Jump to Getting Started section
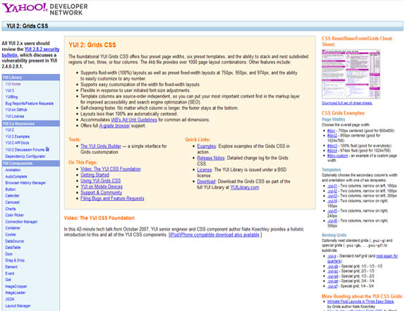 [x=95, y=175]
